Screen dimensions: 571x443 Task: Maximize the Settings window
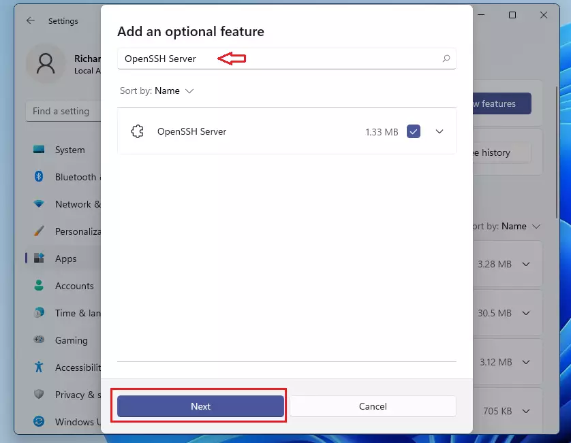[x=512, y=15]
